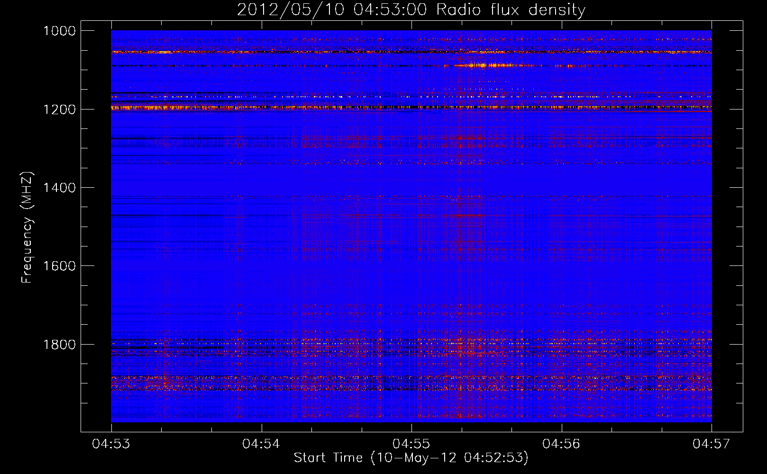
Task: Click the 04:57 time tick label
Action: (x=712, y=444)
